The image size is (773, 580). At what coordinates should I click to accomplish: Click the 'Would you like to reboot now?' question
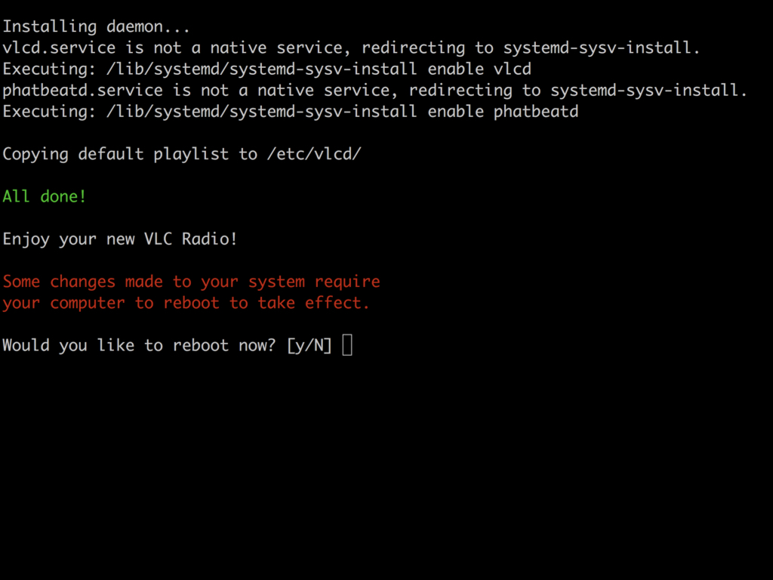[139, 345]
